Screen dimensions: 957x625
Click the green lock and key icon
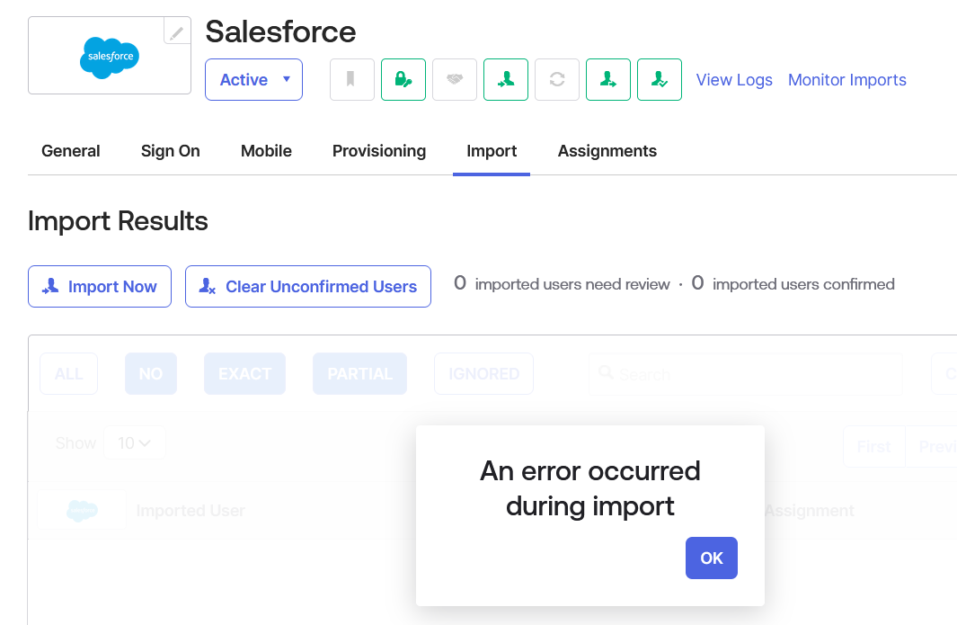point(403,79)
